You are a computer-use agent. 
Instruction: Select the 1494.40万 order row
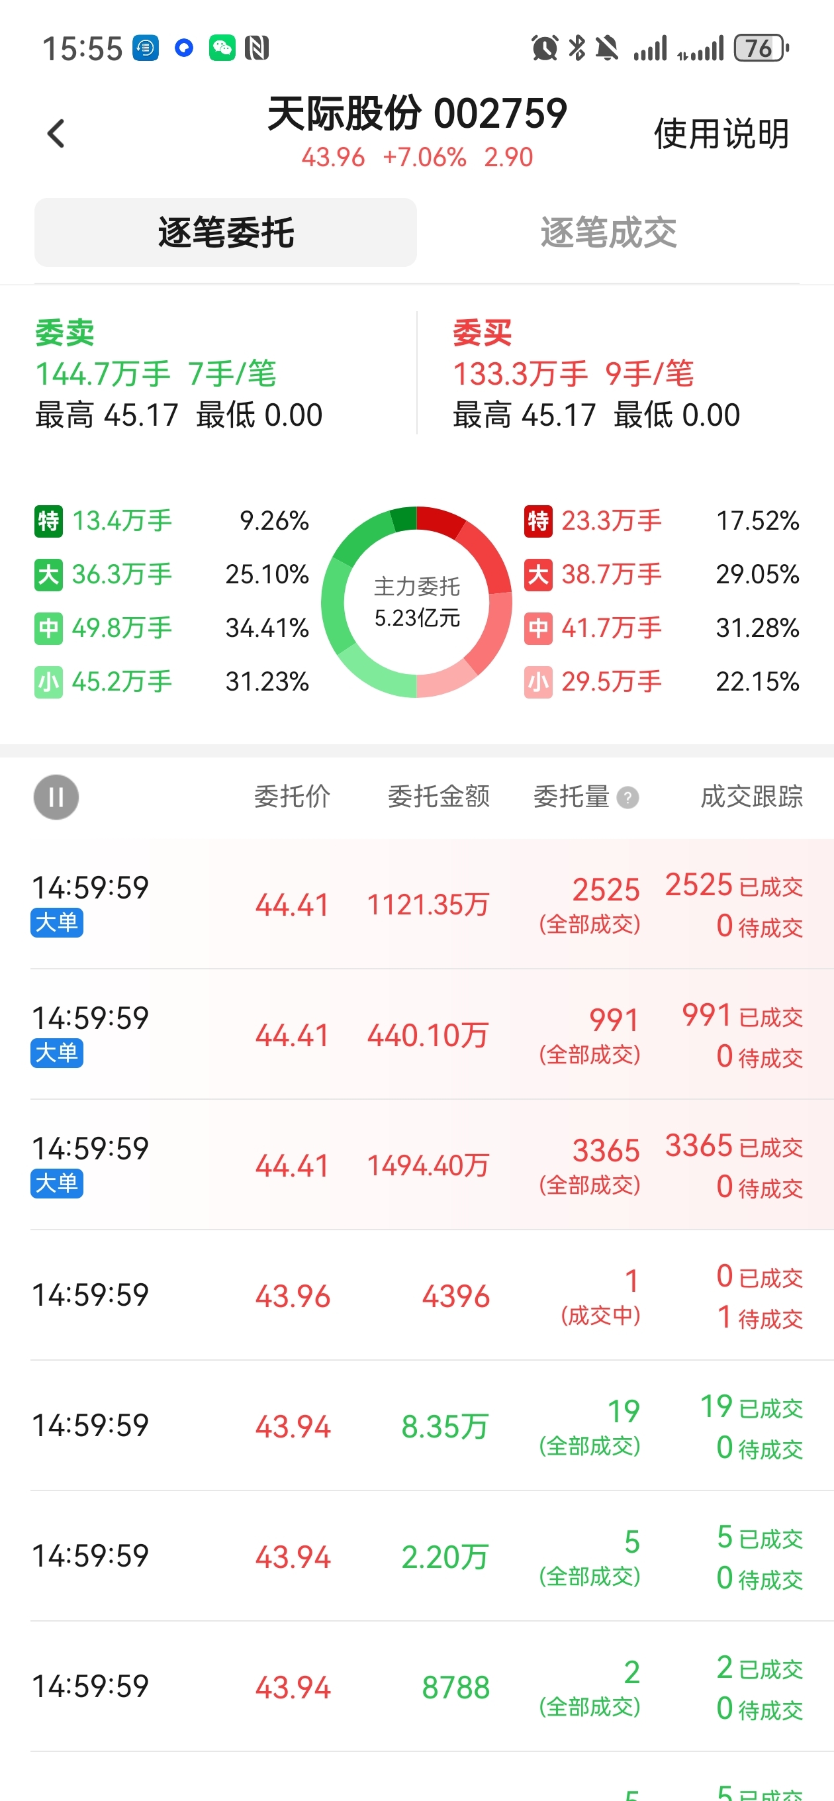428,1165
